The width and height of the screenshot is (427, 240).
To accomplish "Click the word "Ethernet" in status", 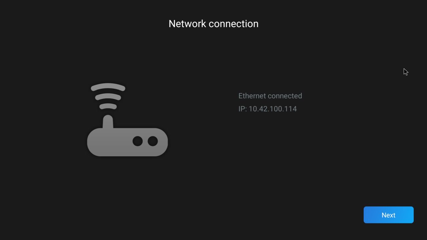I will (252, 96).
